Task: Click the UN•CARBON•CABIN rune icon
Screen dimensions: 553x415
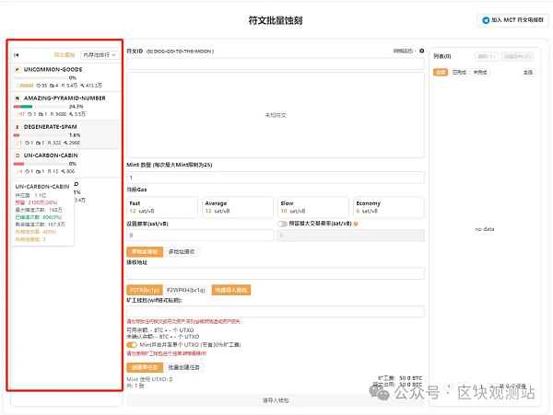Action: pos(18,155)
